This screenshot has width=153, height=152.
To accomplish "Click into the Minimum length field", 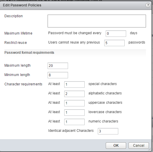I will [x=58, y=75].
